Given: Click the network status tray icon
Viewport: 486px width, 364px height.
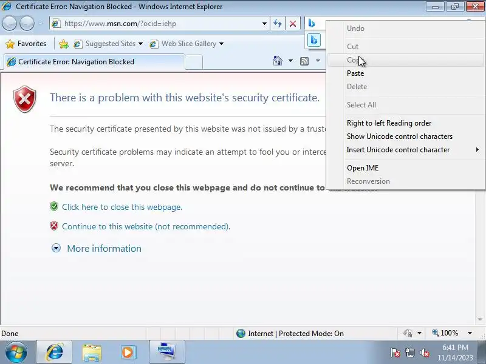Looking at the screenshot, I should (x=409, y=352).
